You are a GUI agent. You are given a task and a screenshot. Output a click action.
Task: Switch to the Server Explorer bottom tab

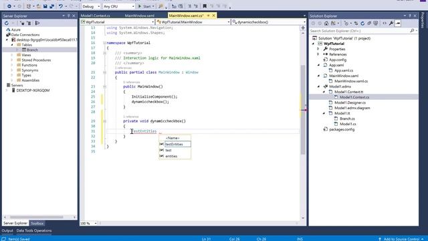pyautogui.click(x=15, y=223)
